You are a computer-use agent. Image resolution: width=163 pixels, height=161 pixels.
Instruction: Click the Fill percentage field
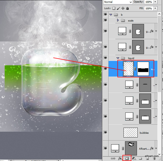click(148, 8)
